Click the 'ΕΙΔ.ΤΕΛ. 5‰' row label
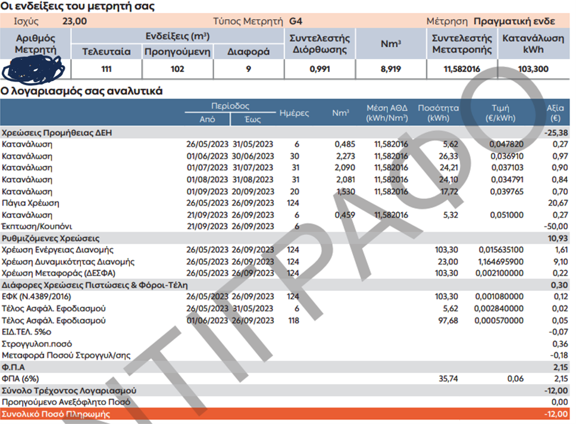This screenshot has height=424, width=576. click(x=26, y=332)
